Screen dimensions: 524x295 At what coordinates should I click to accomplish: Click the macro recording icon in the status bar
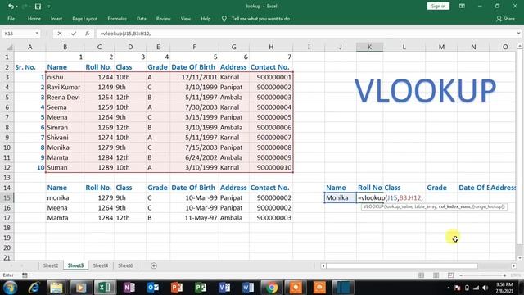click(x=25, y=275)
